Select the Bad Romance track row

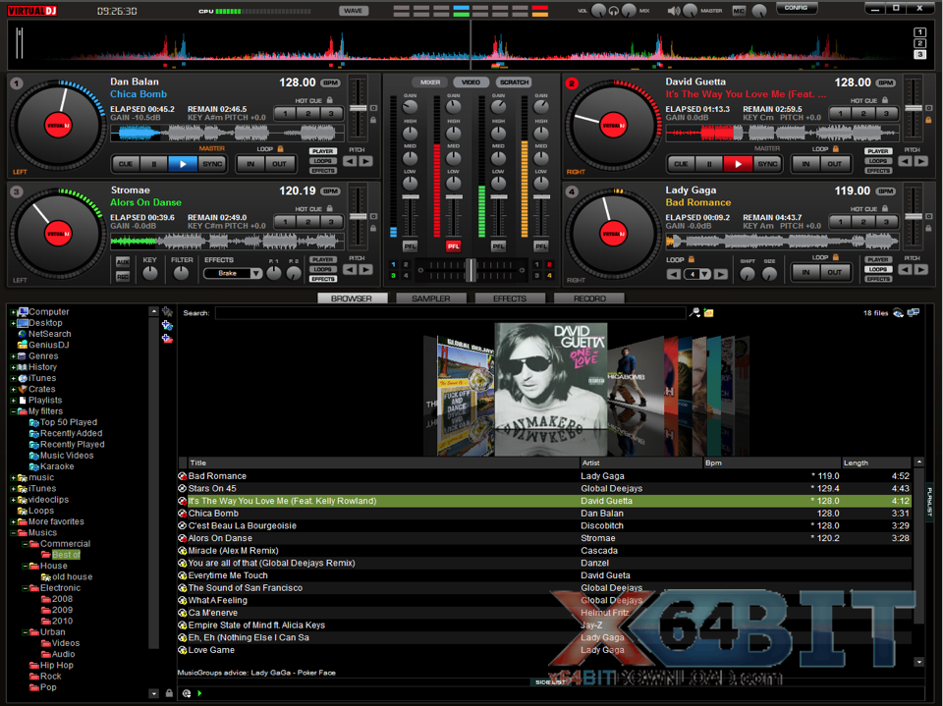pos(544,475)
